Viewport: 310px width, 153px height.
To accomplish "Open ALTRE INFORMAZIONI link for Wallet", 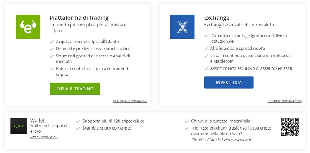I will pyautogui.click(x=44, y=137).
